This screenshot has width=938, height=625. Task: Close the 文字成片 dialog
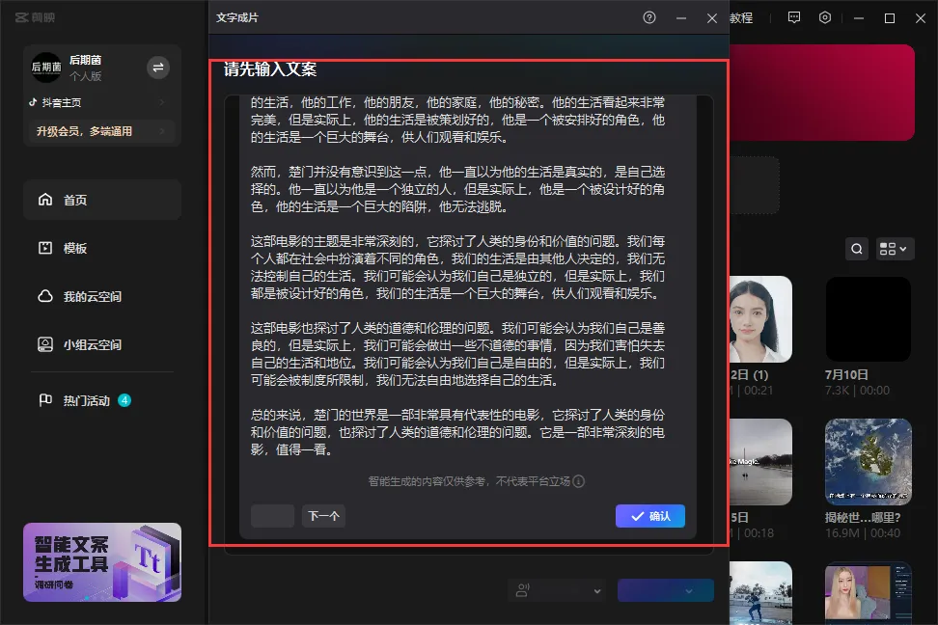712,18
